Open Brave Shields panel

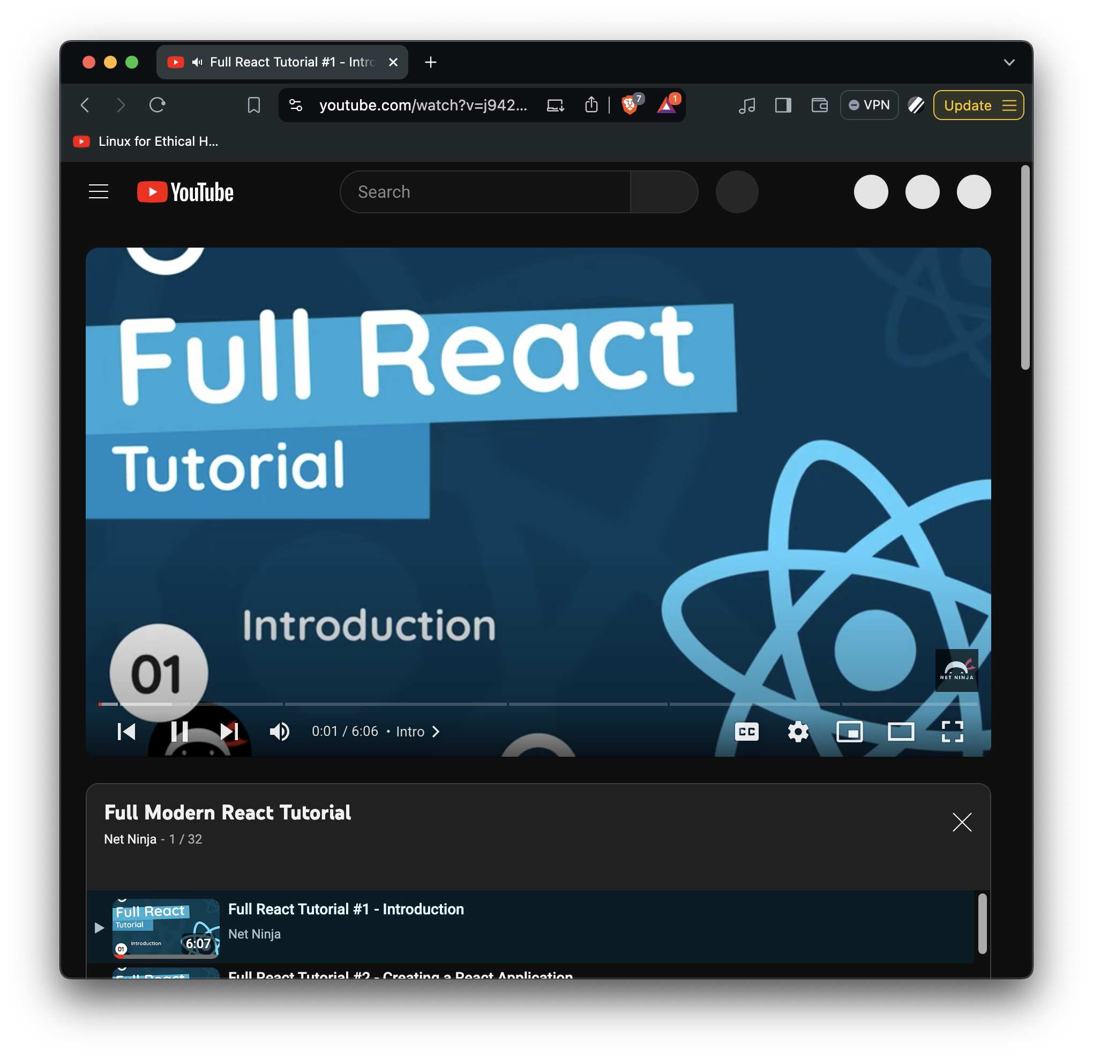[630, 105]
